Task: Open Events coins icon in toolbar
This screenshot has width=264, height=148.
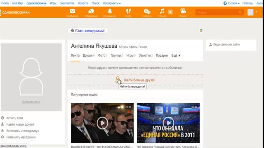Action: (x=147, y=11)
